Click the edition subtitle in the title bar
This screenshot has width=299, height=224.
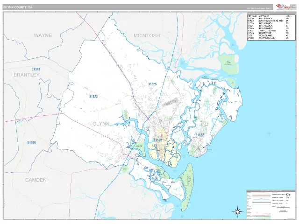pos(259,8)
